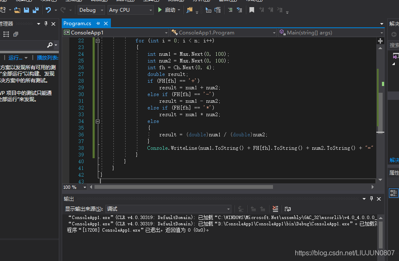Open the Main(string[] args) member dropdown
399x261 pixels.
click(331, 33)
